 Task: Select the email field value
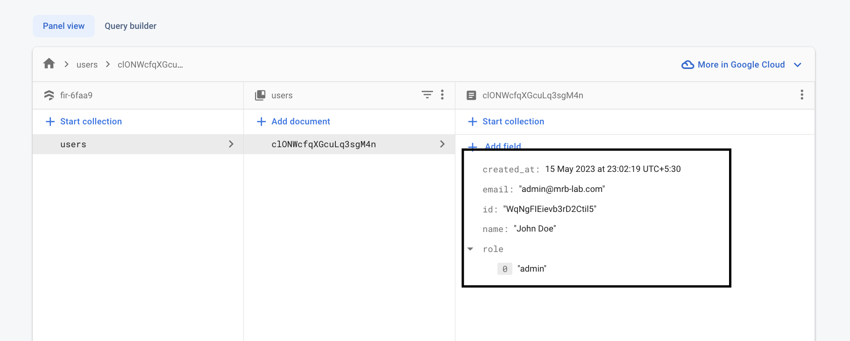click(562, 189)
